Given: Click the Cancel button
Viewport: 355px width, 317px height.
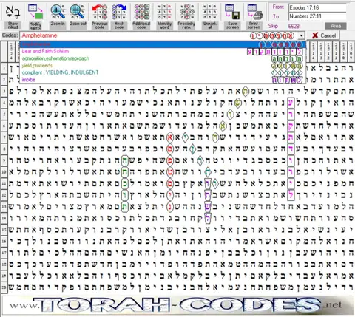Looking at the screenshot, I should [323, 35].
